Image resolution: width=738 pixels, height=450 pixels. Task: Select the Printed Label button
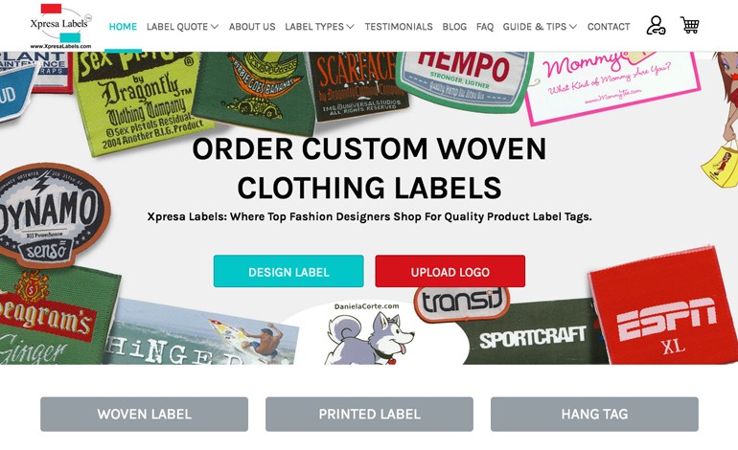click(369, 415)
